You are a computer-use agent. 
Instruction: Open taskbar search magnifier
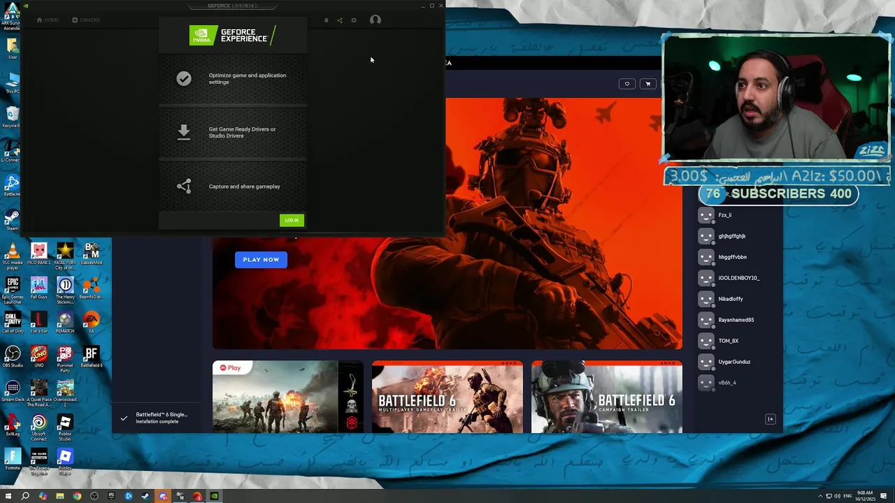click(x=25, y=496)
